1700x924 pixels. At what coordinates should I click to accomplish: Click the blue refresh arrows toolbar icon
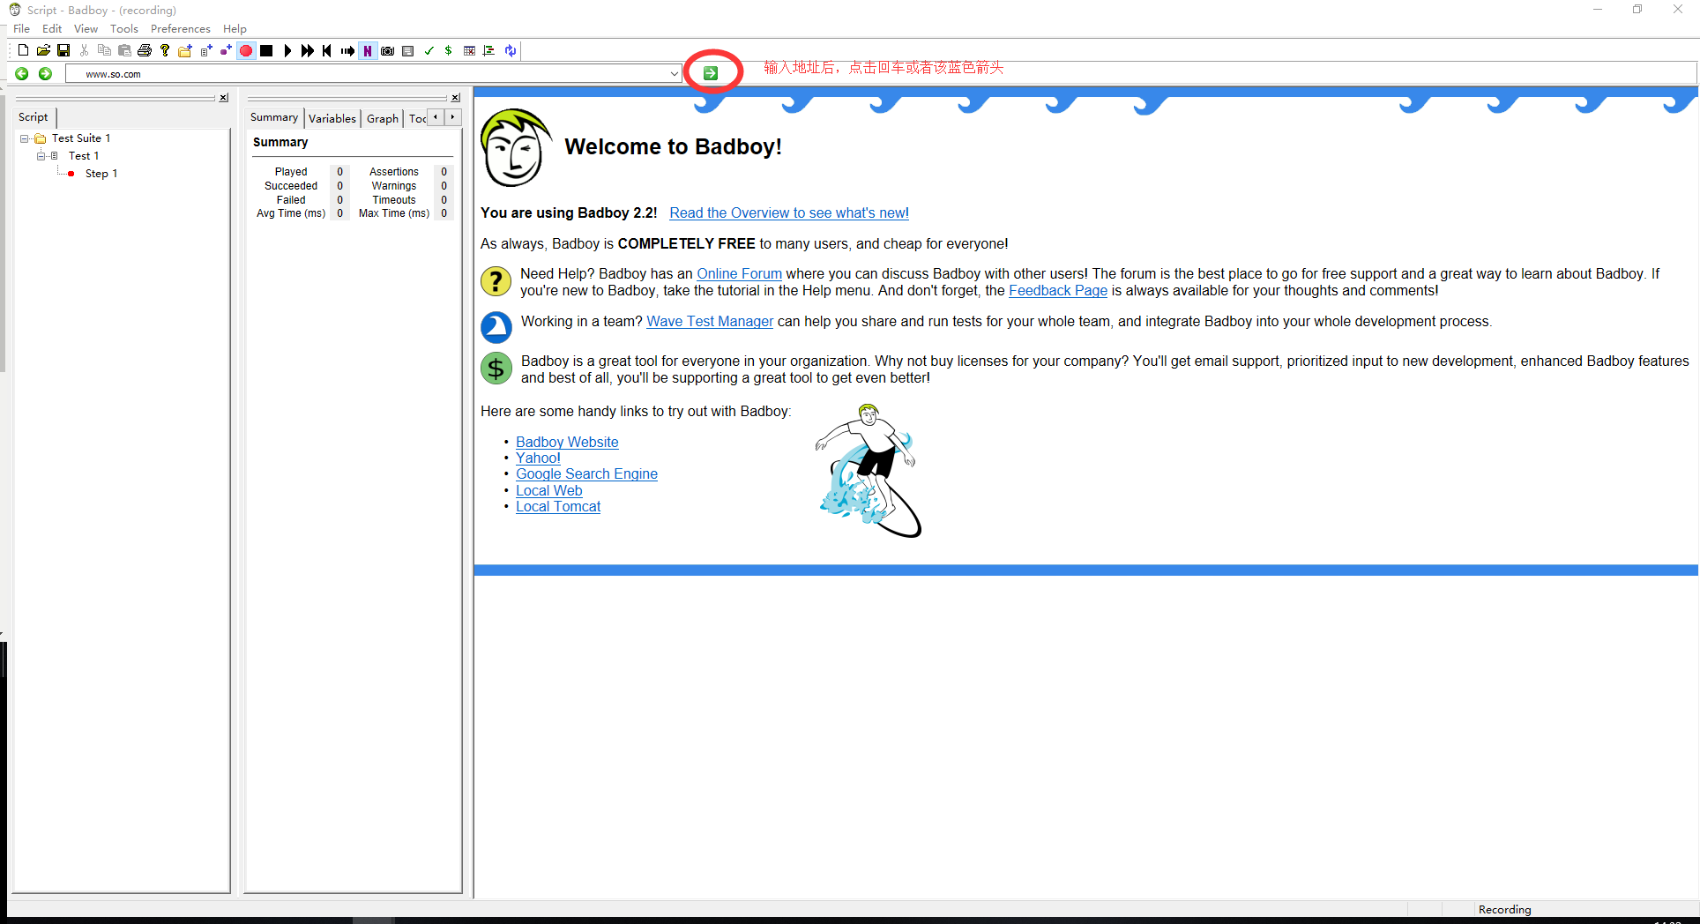[x=511, y=50]
